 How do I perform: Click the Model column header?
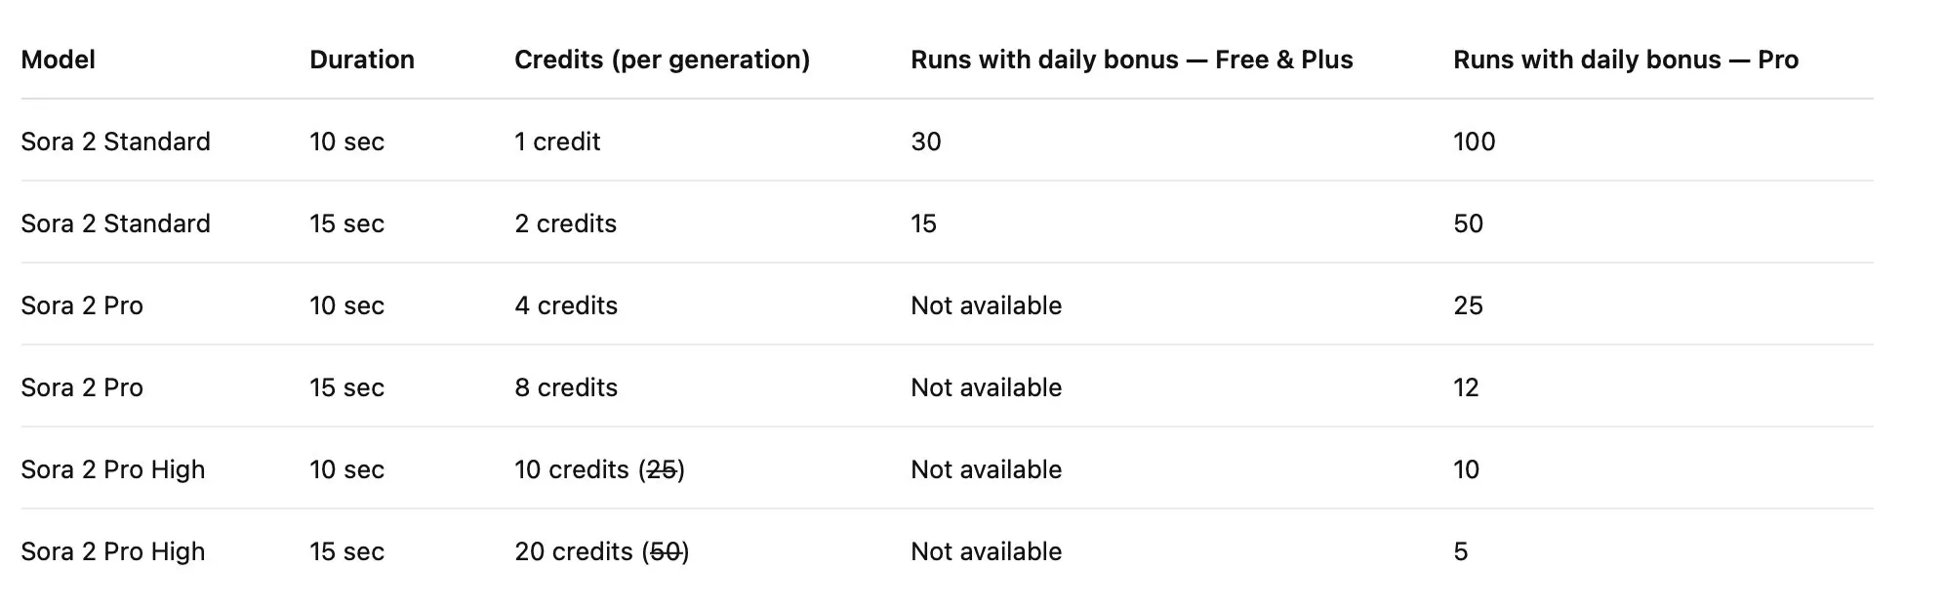58,60
